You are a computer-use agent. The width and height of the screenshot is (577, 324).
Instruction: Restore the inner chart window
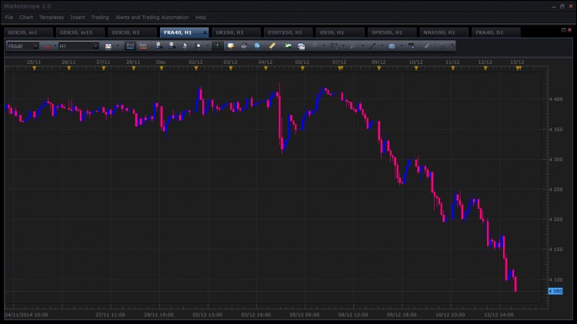[563, 30]
